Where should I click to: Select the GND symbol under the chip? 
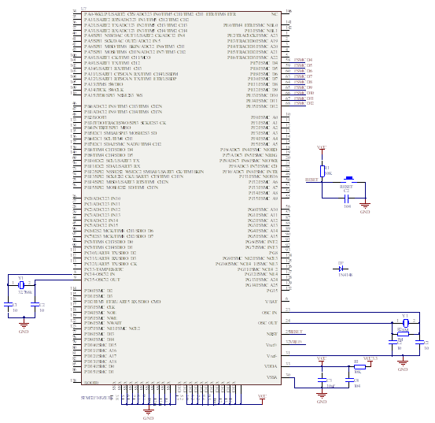click(149, 411)
